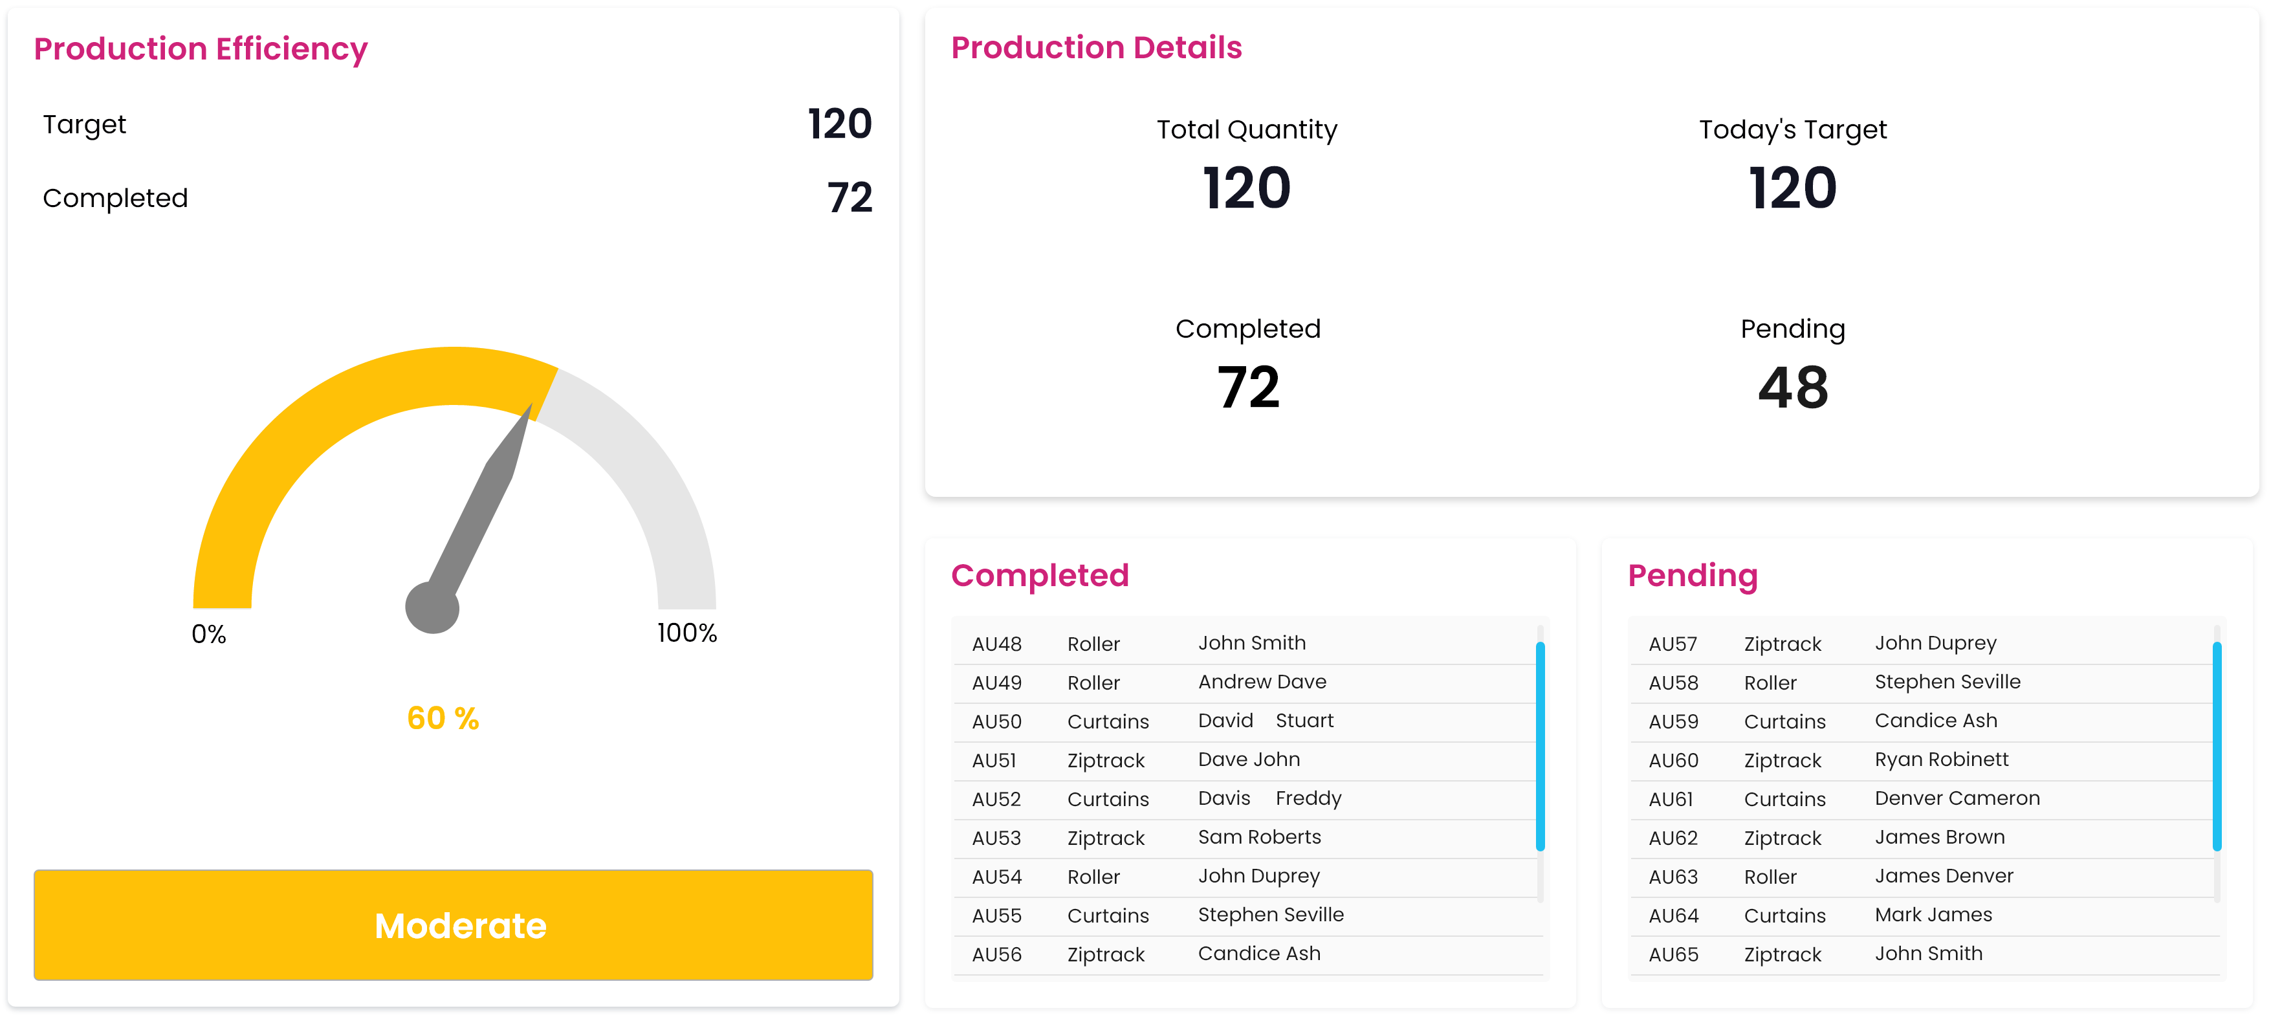Click the Pending count of 48
The width and height of the screenshot is (2271, 1017).
1792,388
